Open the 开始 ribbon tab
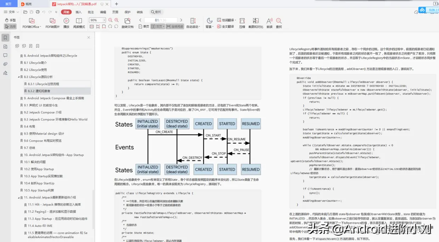The width and height of the screenshot is (439, 242). pos(66,12)
